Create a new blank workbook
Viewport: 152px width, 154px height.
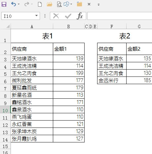click(x=40, y=4)
